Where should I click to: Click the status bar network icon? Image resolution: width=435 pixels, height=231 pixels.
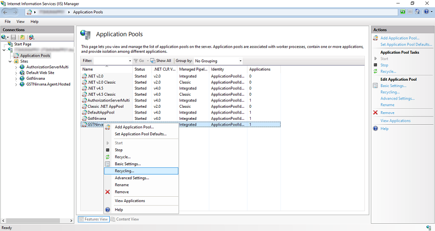tap(429, 228)
